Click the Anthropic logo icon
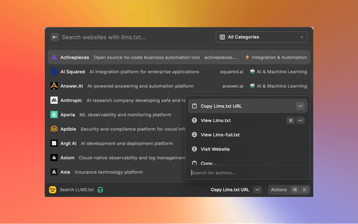Viewport: 358px width, 224px height. click(x=54, y=100)
